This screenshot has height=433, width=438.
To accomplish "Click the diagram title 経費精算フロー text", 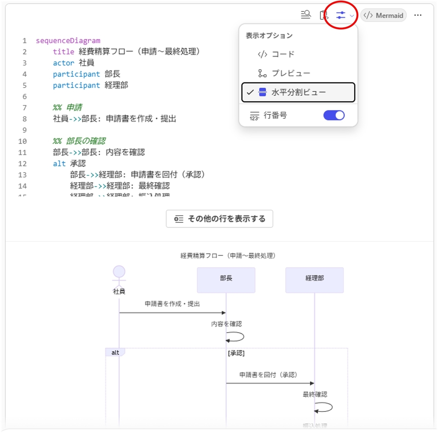I will 228,256.
